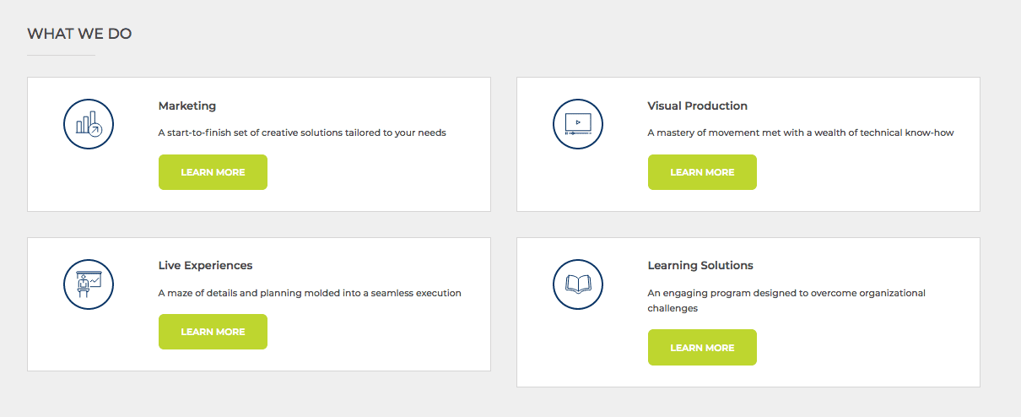The height and width of the screenshot is (417, 1021).
Task: Click the 'mastery of movement' description text
Action: coord(800,133)
